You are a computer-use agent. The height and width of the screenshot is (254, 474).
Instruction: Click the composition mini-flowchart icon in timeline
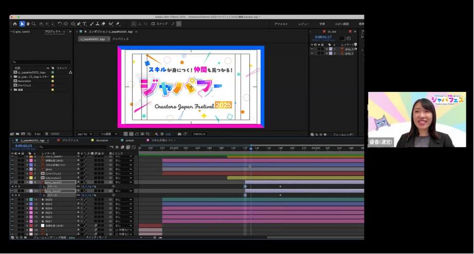click(x=112, y=147)
